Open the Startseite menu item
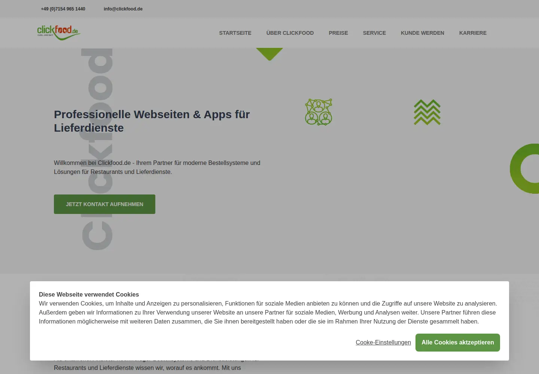 [x=235, y=33]
